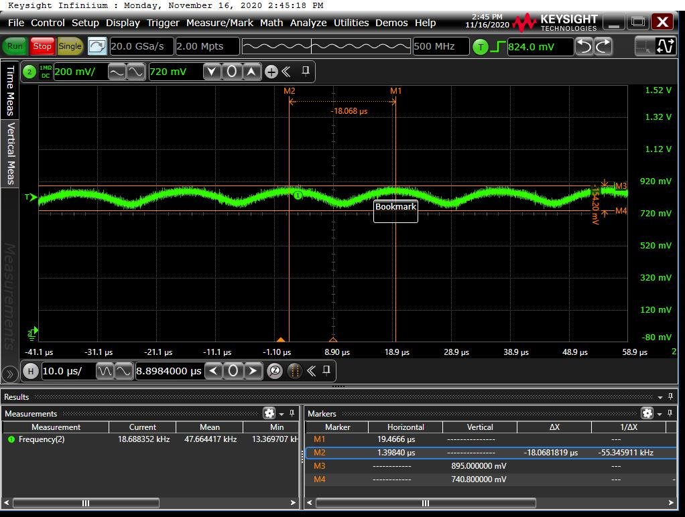Image resolution: width=685 pixels, height=517 pixels.
Task: Open the Analyze menu
Action: [x=308, y=23]
